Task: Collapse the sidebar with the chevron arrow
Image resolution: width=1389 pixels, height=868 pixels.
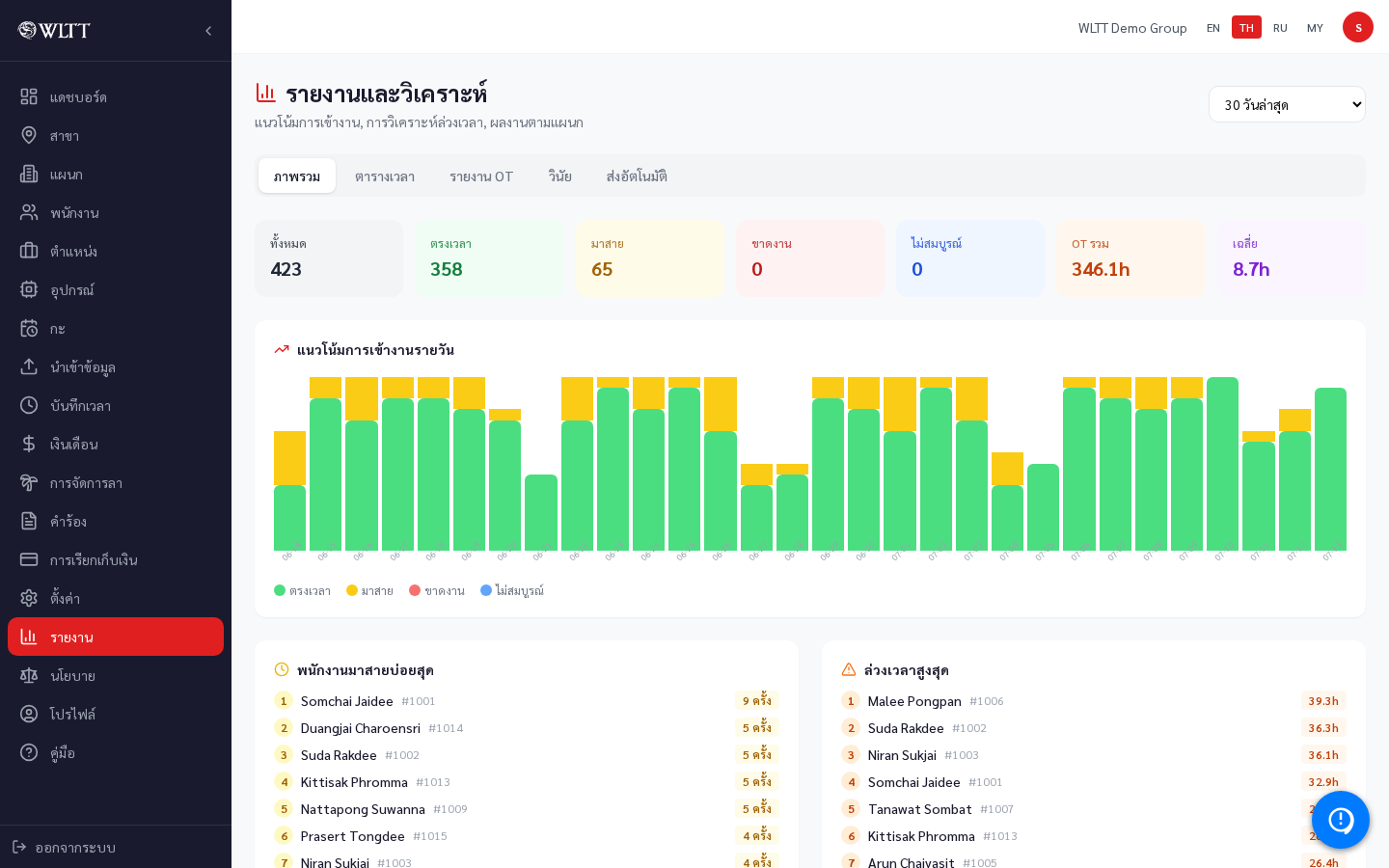Action: (208, 31)
